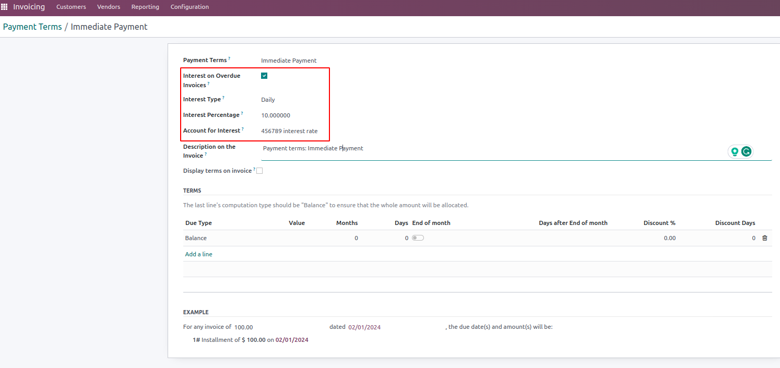Go back to Payment Terms breadcrumb
The image size is (780, 368).
click(32, 27)
